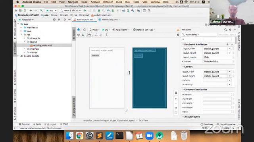The height and width of the screenshot is (142, 254).
Task: Zoom out with the minus button on canvas
Action: 176,103
